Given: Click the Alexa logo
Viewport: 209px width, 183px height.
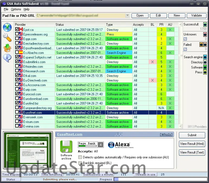Looking at the screenshot, I should (x=121, y=145).
